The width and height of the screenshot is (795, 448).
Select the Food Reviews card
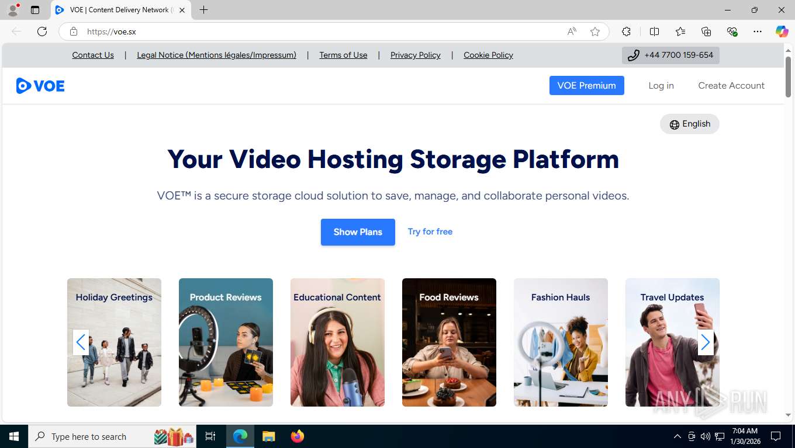(x=449, y=342)
